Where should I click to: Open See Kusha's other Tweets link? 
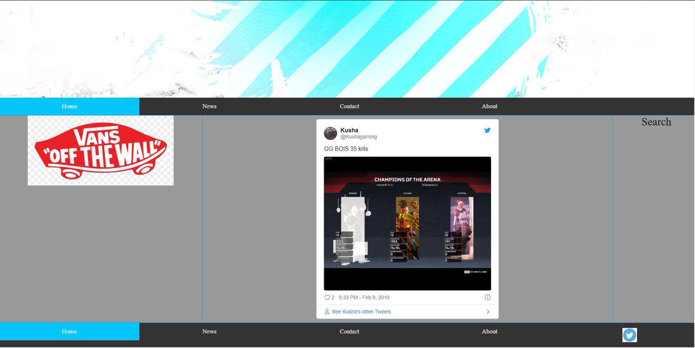[361, 312]
